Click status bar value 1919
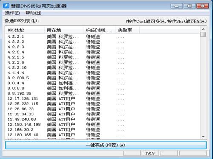The image size is (213, 159). [150, 153]
